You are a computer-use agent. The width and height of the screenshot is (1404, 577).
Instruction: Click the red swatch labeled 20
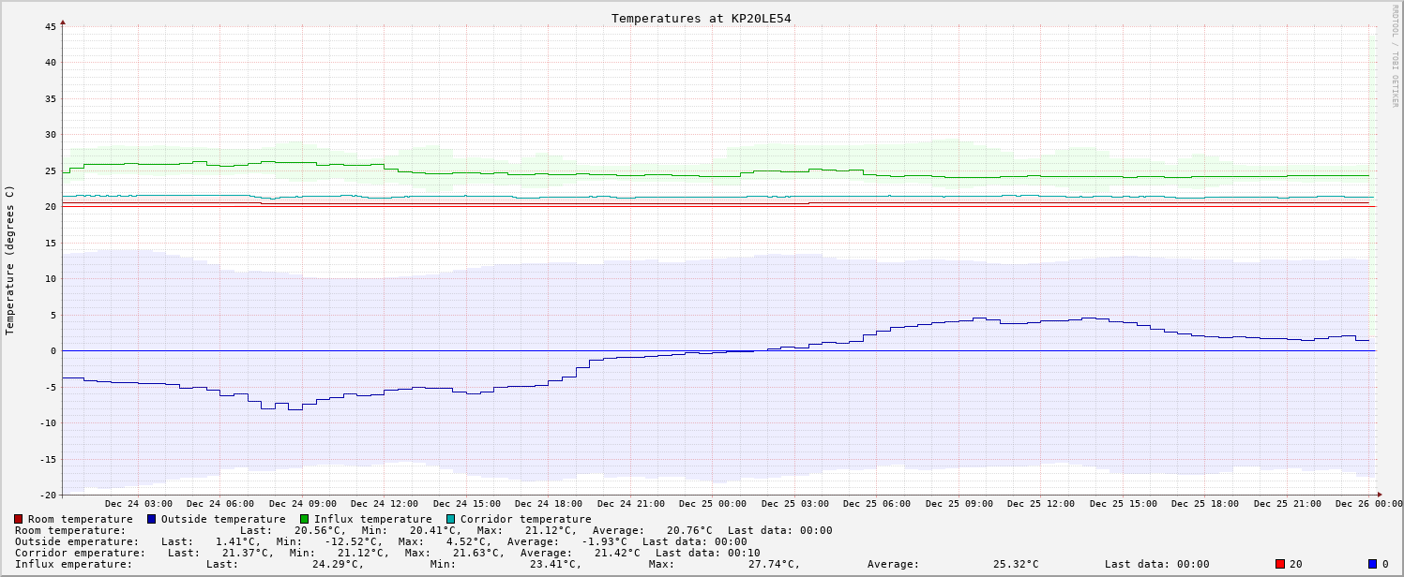pyautogui.click(x=1280, y=564)
